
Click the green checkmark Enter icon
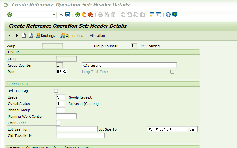pos(10,15)
